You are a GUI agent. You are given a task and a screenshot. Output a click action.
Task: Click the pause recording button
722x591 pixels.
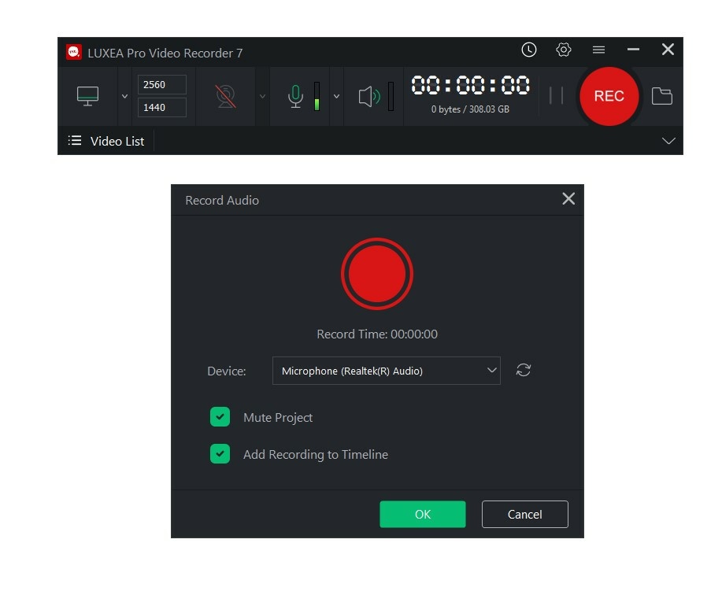point(556,96)
